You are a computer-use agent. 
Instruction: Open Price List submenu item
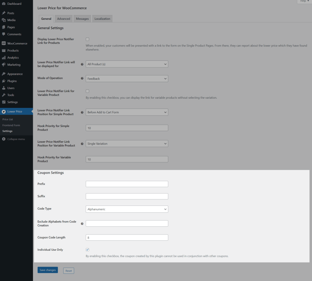point(8,119)
